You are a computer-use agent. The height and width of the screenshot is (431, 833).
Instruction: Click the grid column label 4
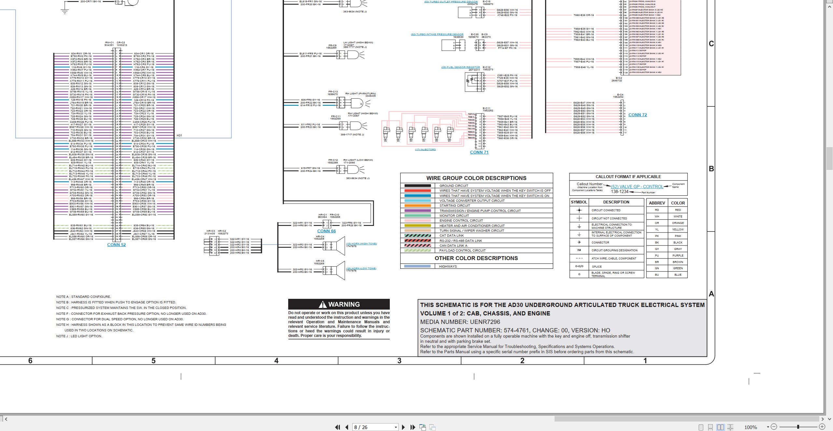(276, 361)
